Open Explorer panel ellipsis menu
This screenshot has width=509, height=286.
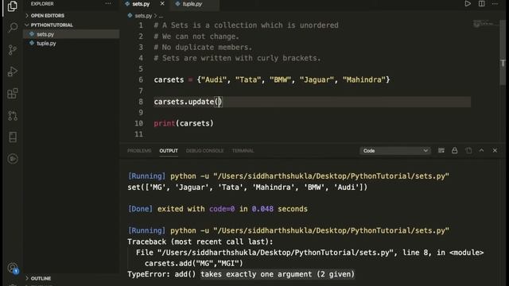[108, 3]
